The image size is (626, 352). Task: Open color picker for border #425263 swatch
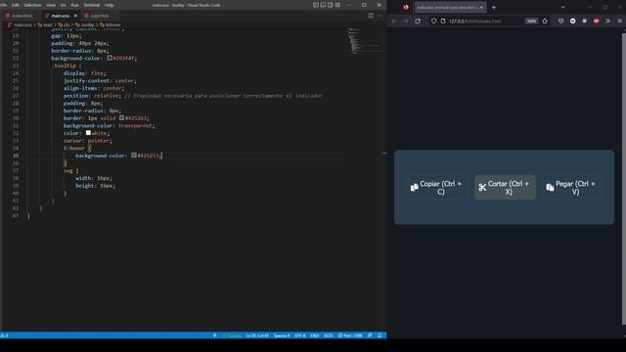(x=121, y=117)
